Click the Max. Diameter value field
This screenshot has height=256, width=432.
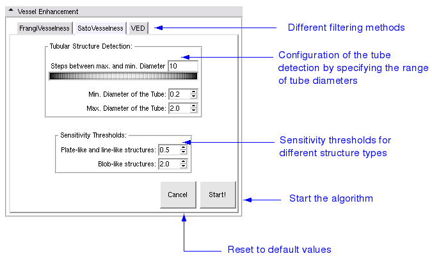pyautogui.click(x=179, y=108)
